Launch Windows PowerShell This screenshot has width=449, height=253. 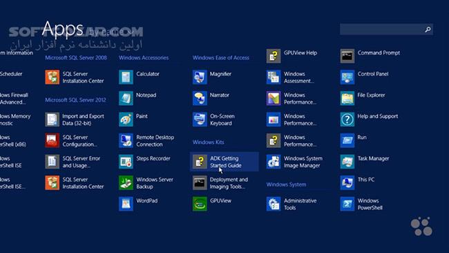pyautogui.click(x=362, y=204)
